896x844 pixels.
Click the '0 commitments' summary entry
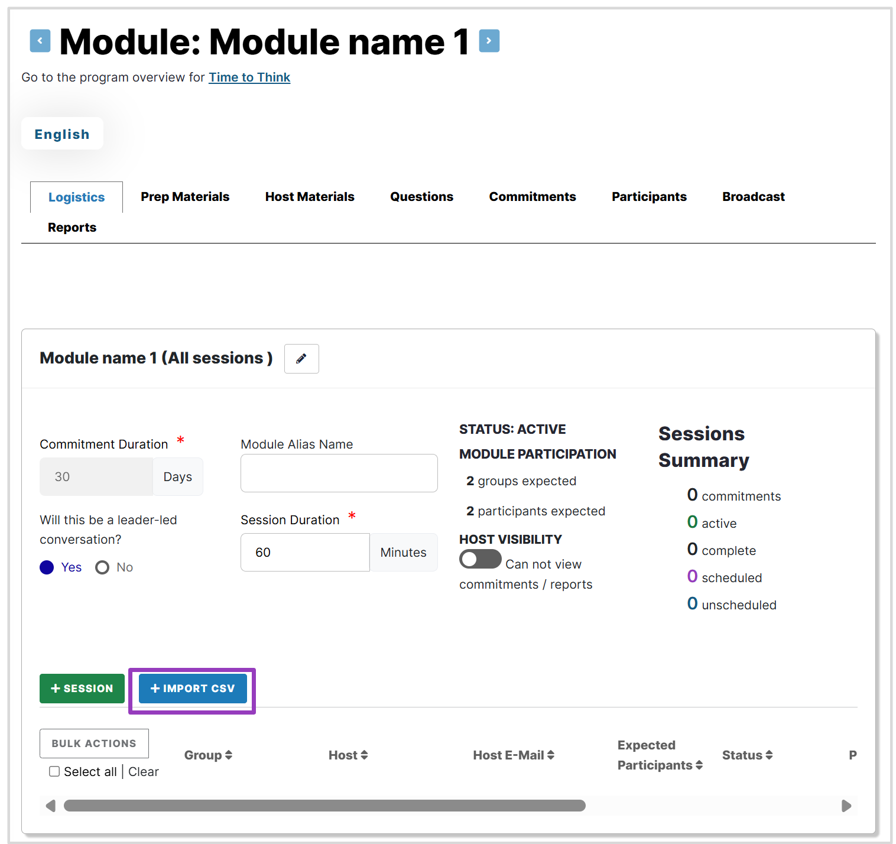[733, 495]
